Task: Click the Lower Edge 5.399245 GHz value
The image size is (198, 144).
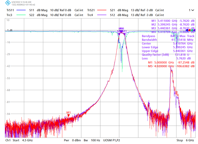Action: point(183,47)
